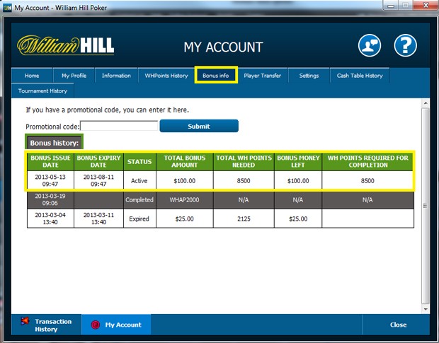Viewport: 439px width, 343px height.
Task: Click the 8500 points required for completion cell
Action: click(x=367, y=180)
